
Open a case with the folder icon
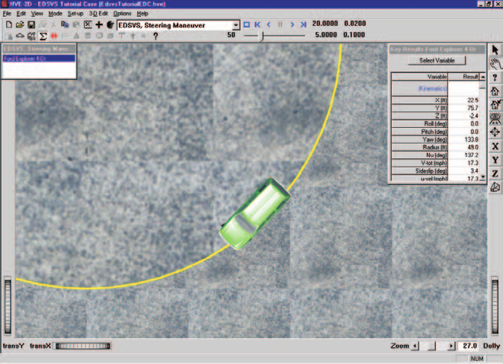[20, 24]
